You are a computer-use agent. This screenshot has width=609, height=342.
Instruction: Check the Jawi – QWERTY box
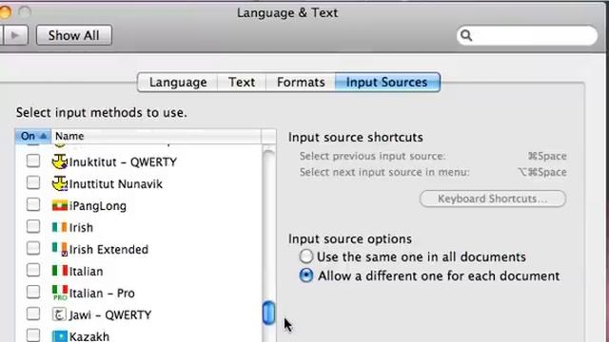[33, 313]
